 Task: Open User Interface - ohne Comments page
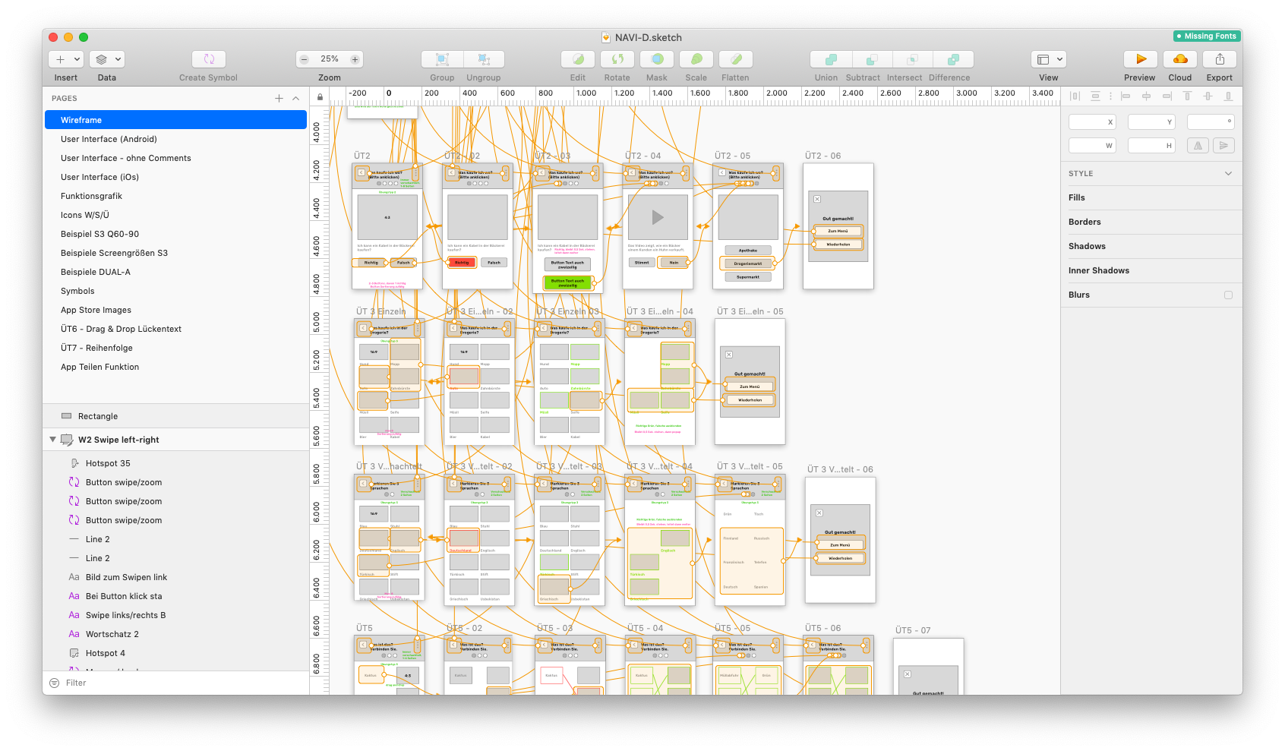(x=175, y=158)
